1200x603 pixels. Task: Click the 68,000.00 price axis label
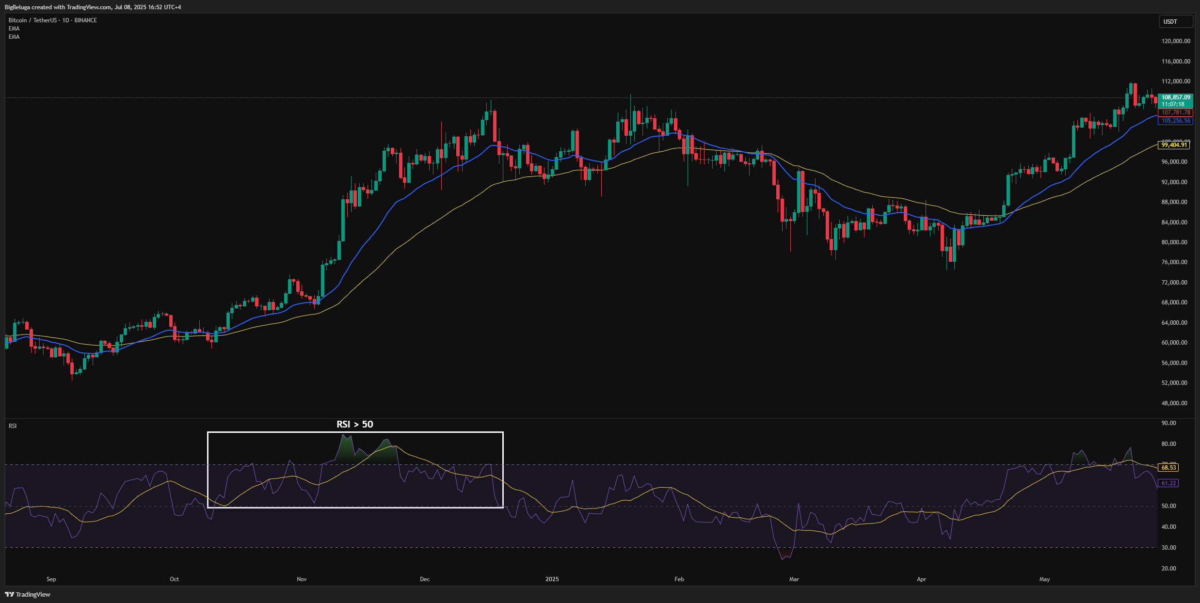coord(1174,302)
